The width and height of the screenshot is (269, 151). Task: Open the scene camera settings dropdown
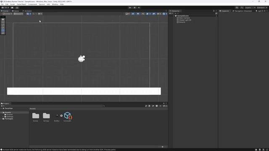click(x=159, y=14)
